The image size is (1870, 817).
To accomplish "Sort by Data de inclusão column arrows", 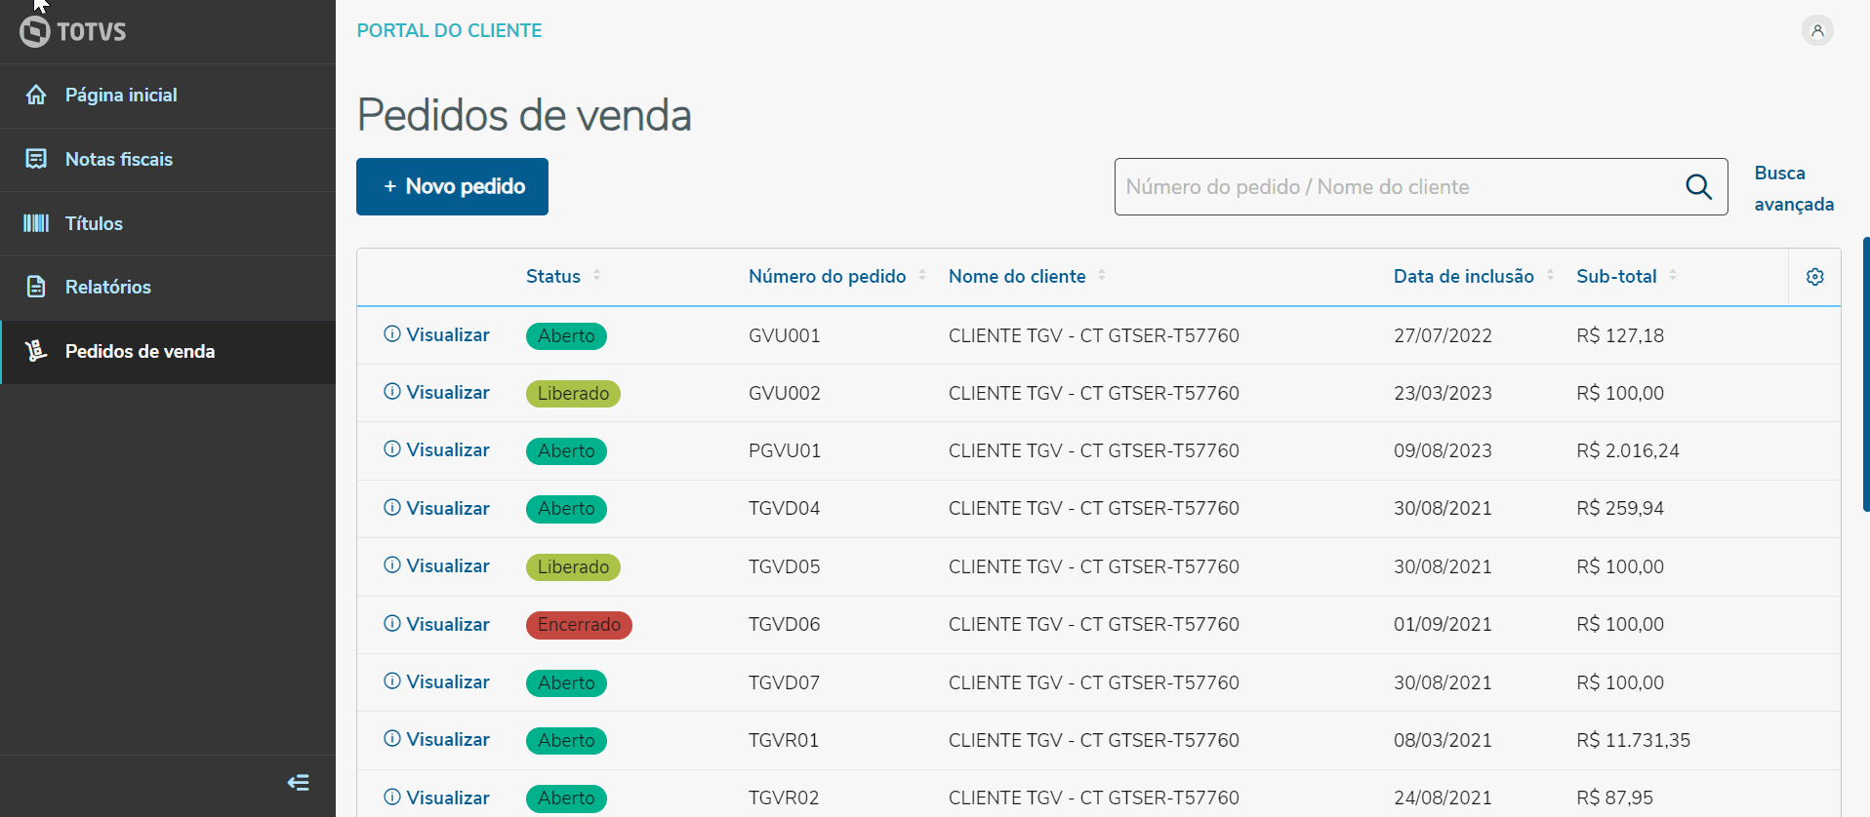I will tap(1550, 276).
